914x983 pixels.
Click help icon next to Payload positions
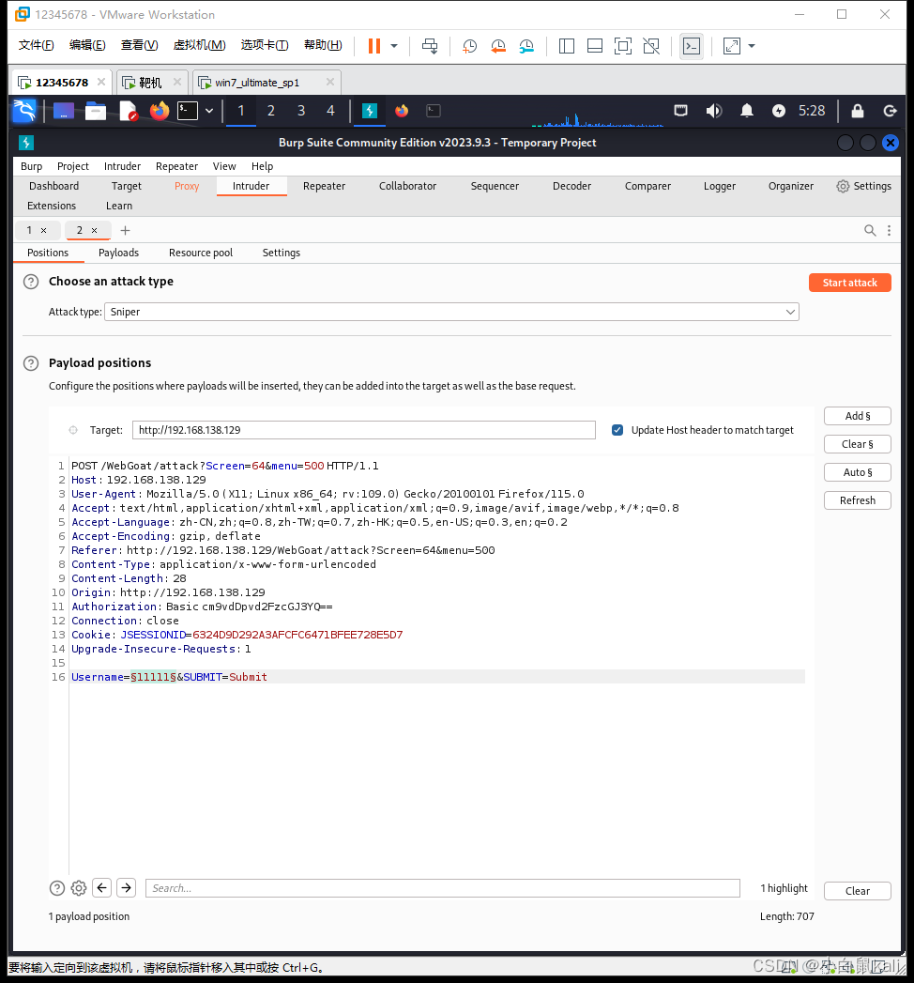(x=31, y=363)
